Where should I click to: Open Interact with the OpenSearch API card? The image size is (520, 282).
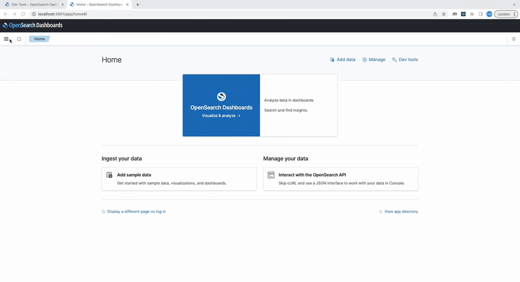click(x=341, y=179)
